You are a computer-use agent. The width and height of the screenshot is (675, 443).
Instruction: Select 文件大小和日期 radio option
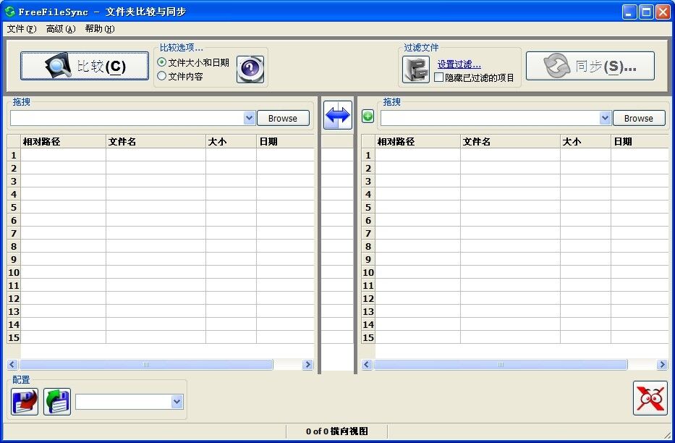[193, 62]
